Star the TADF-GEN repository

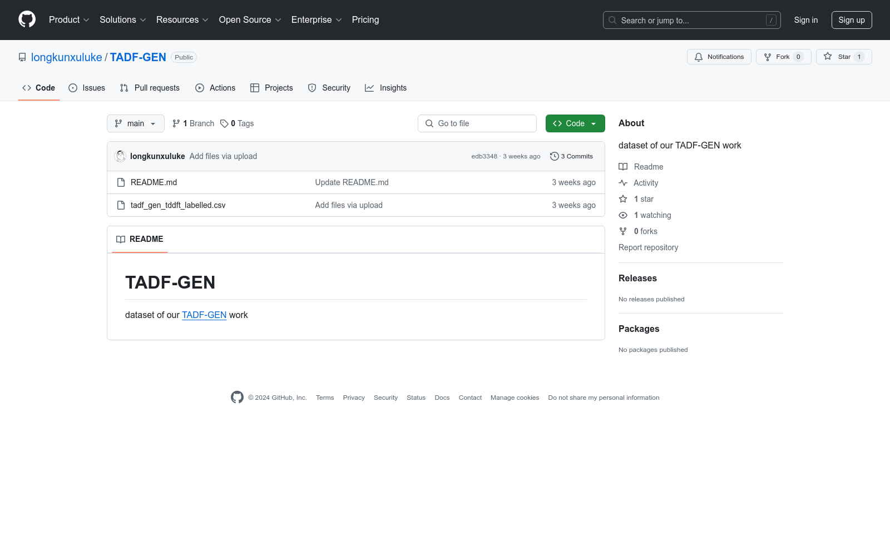pyautogui.click(x=844, y=57)
